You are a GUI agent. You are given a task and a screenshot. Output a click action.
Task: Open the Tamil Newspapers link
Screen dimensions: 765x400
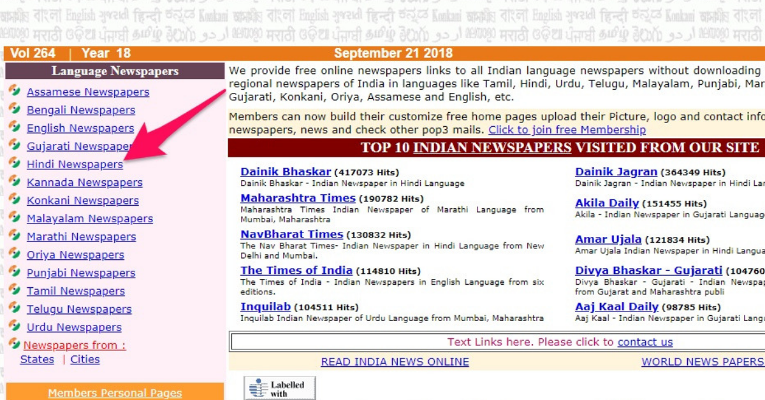pyautogui.click(x=76, y=291)
